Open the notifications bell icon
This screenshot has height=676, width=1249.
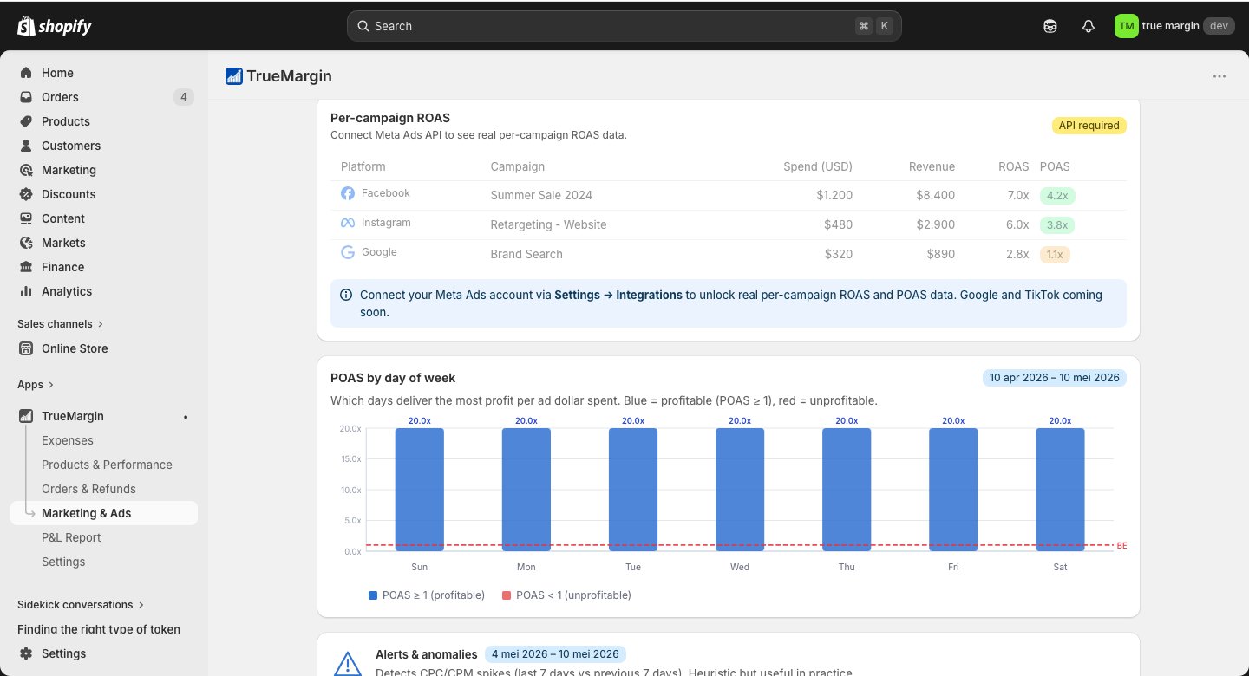pyautogui.click(x=1089, y=26)
